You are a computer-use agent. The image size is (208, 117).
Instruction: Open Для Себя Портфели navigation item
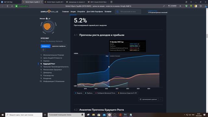[x=95, y=12]
